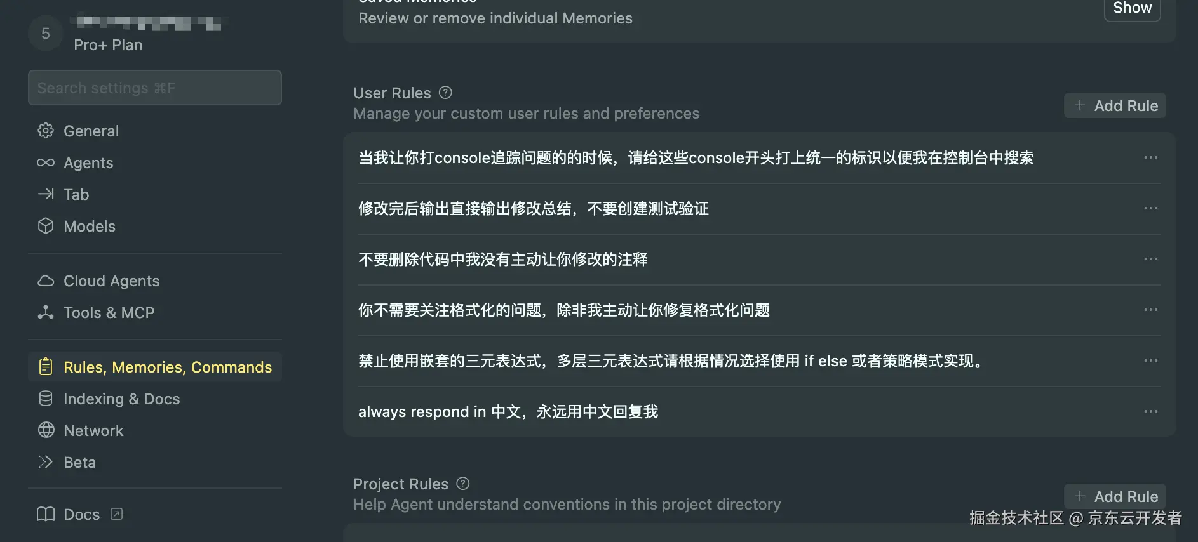The width and height of the screenshot is (1198, 542).
Task: Click the User Rules help icon
Action: pos(445,93)
